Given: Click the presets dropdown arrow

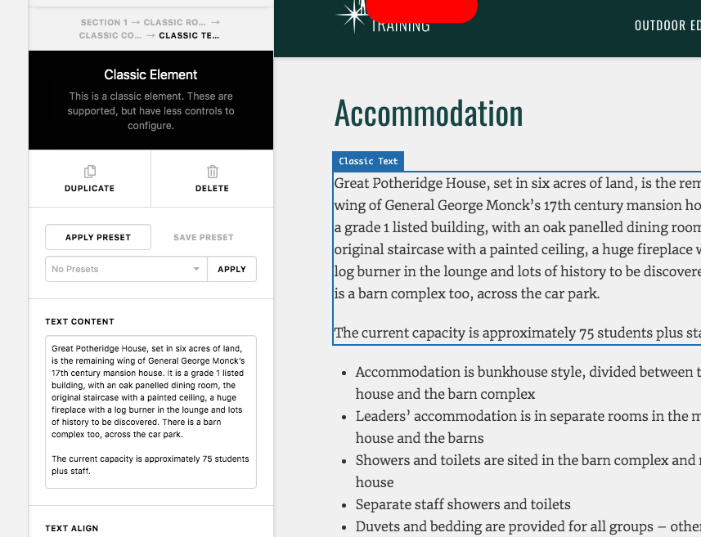Looking at the screenshot, I should click(195, 269).
